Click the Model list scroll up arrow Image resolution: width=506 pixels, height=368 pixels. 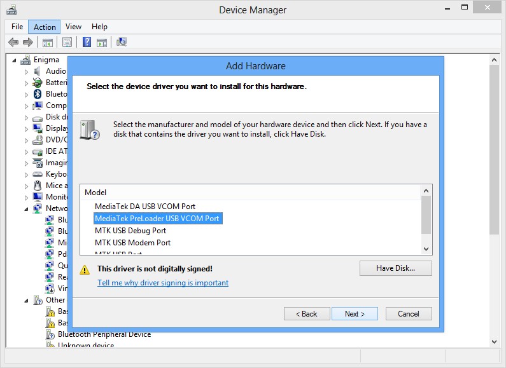(426, 191)
